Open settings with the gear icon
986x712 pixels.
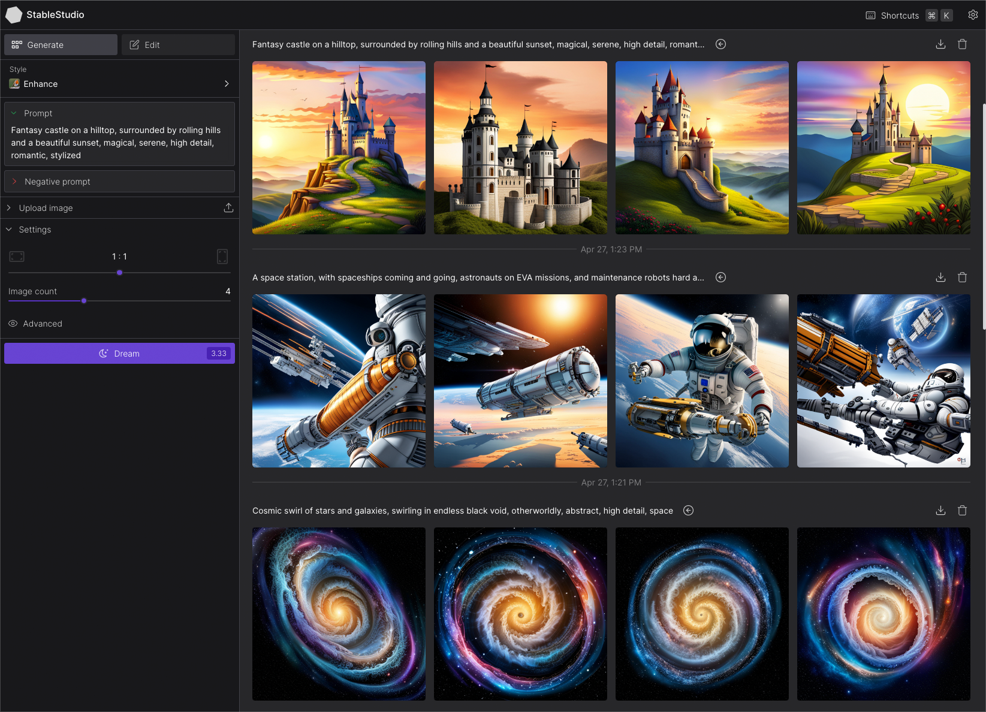tap(973, 14)
